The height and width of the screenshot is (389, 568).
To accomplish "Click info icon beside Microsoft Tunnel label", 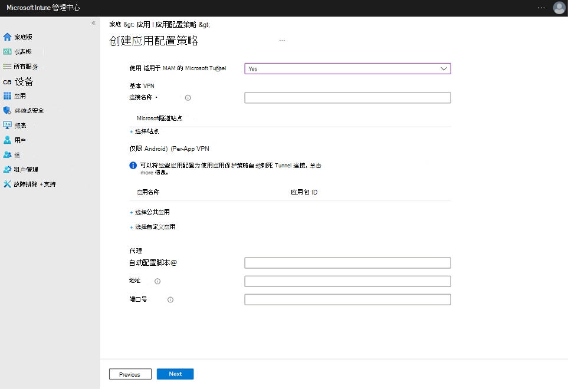I will click(x=218, y=69).
